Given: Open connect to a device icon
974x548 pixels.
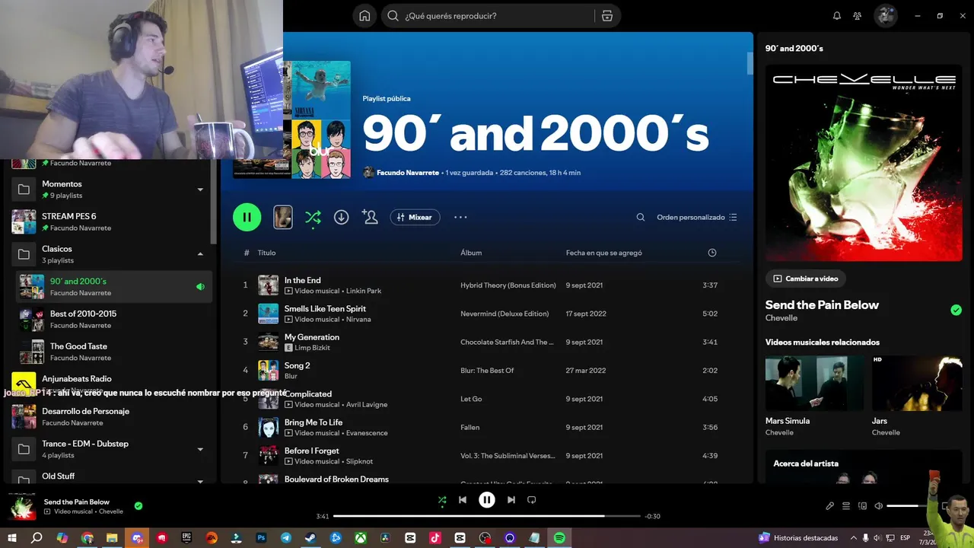Looking at the screenshot, I should point(863,506).
